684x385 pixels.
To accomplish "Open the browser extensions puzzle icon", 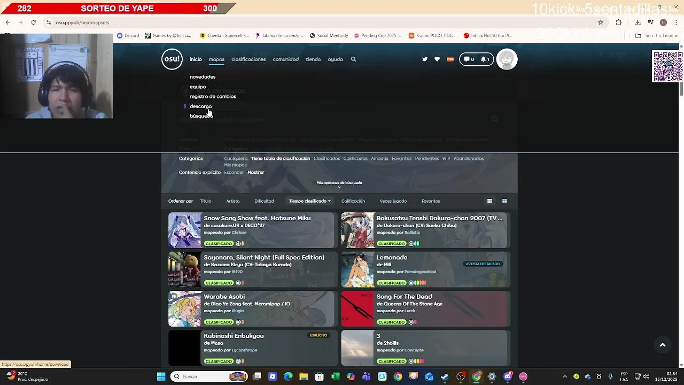I will [x=619, y=22].
